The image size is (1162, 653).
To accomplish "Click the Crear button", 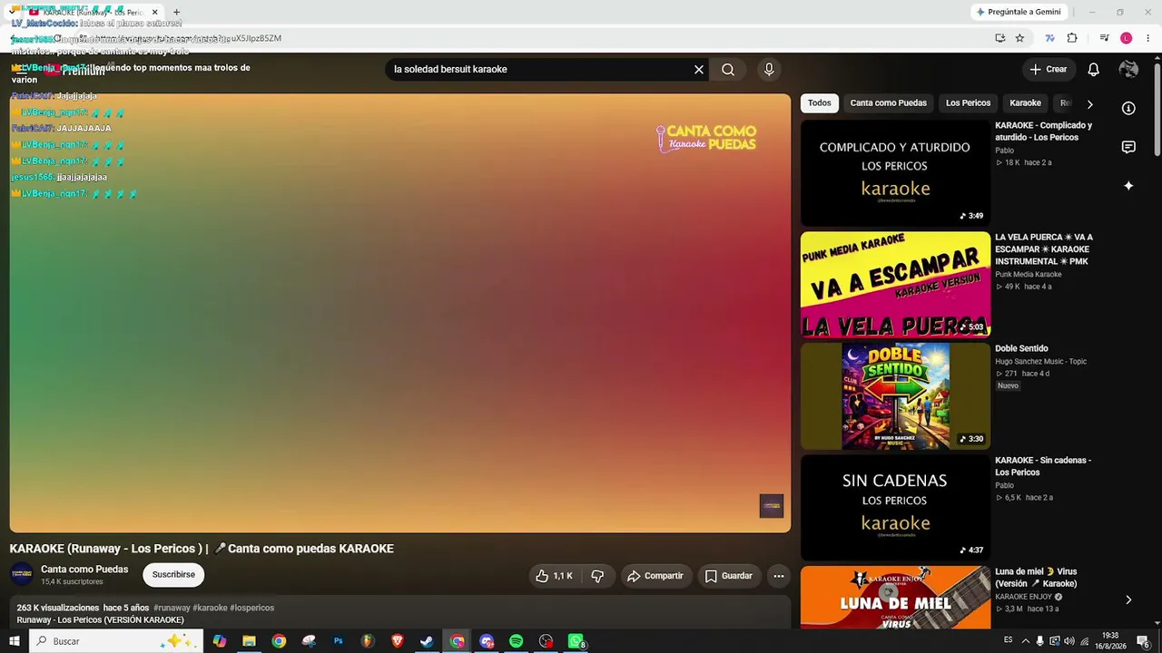I will [x=1048, y=70].
